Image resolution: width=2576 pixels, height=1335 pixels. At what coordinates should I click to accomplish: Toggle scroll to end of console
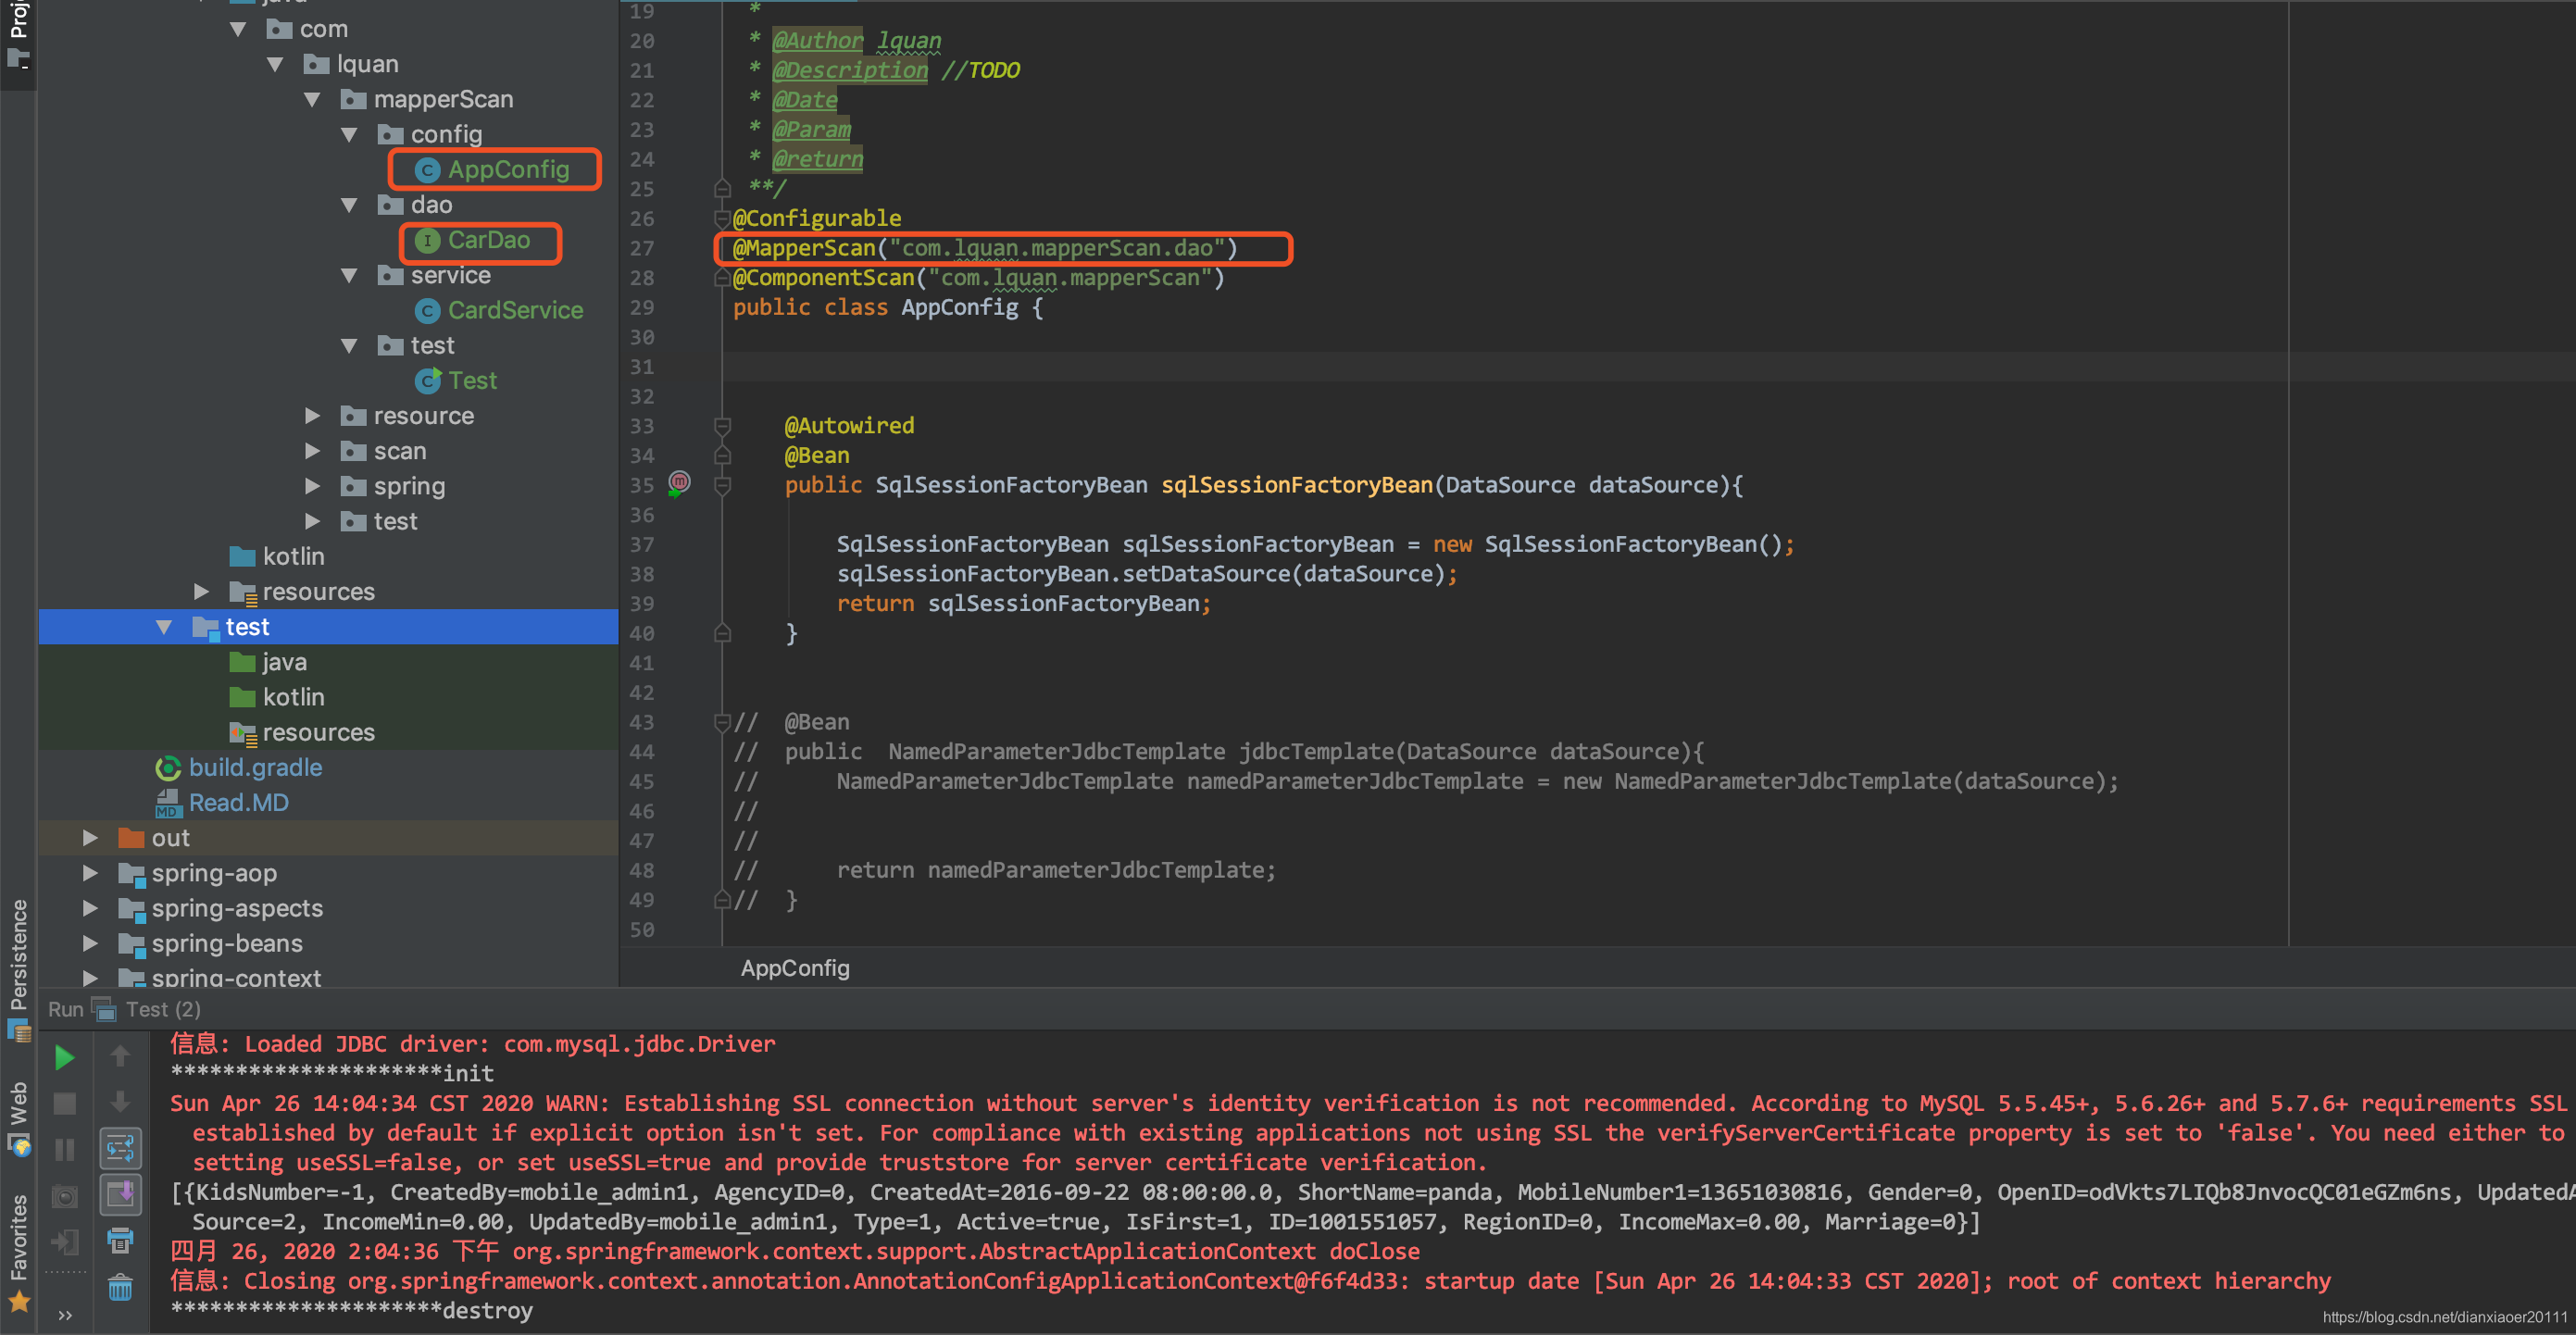pos(120,1194)
